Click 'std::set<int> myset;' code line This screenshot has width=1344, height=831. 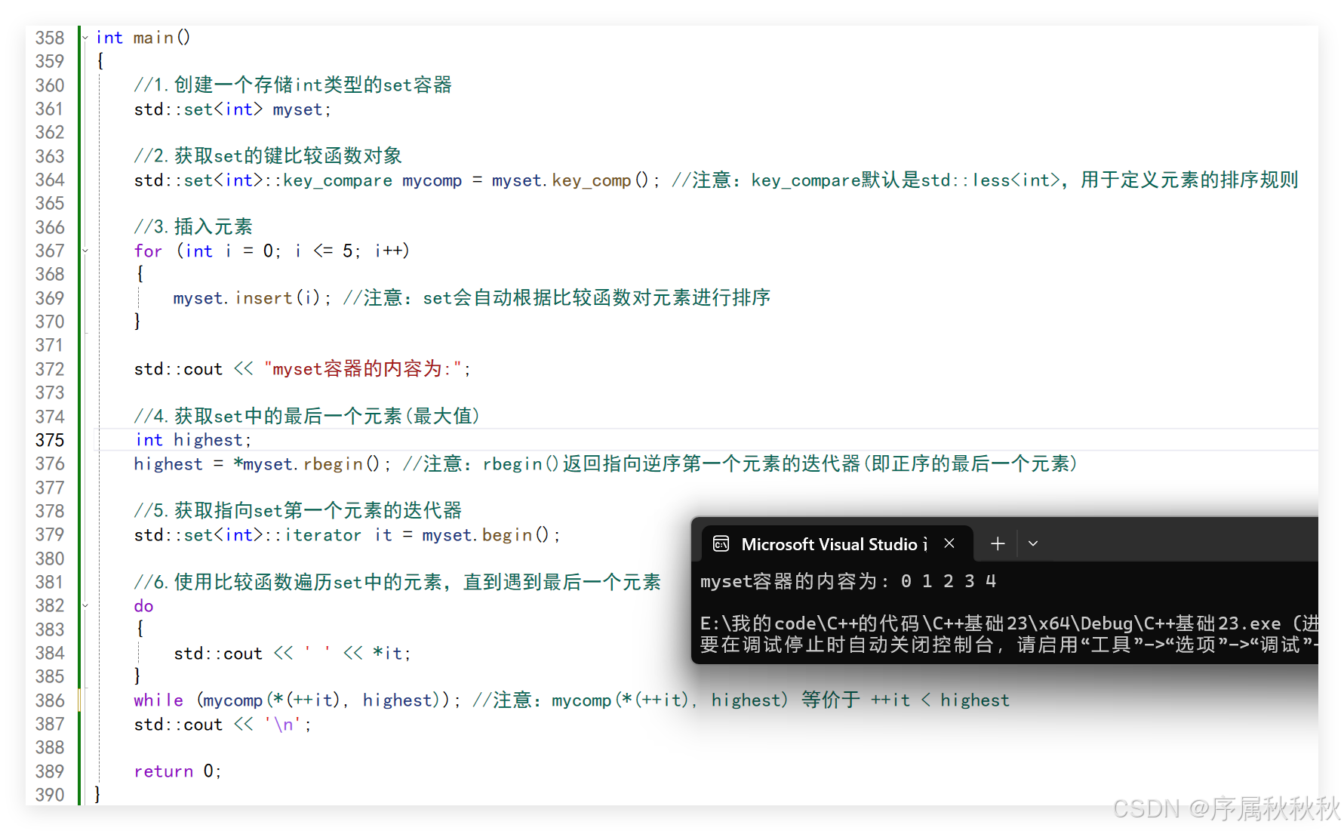(232, 109)
